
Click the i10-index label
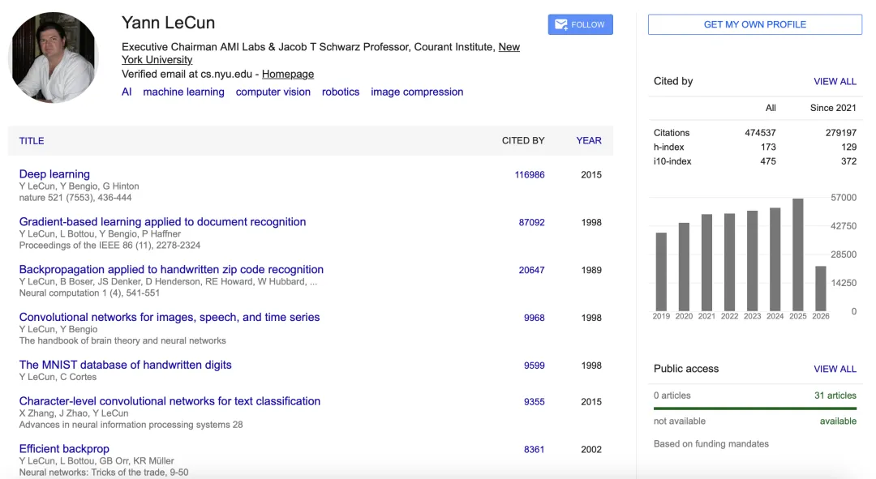coord(672,161)
